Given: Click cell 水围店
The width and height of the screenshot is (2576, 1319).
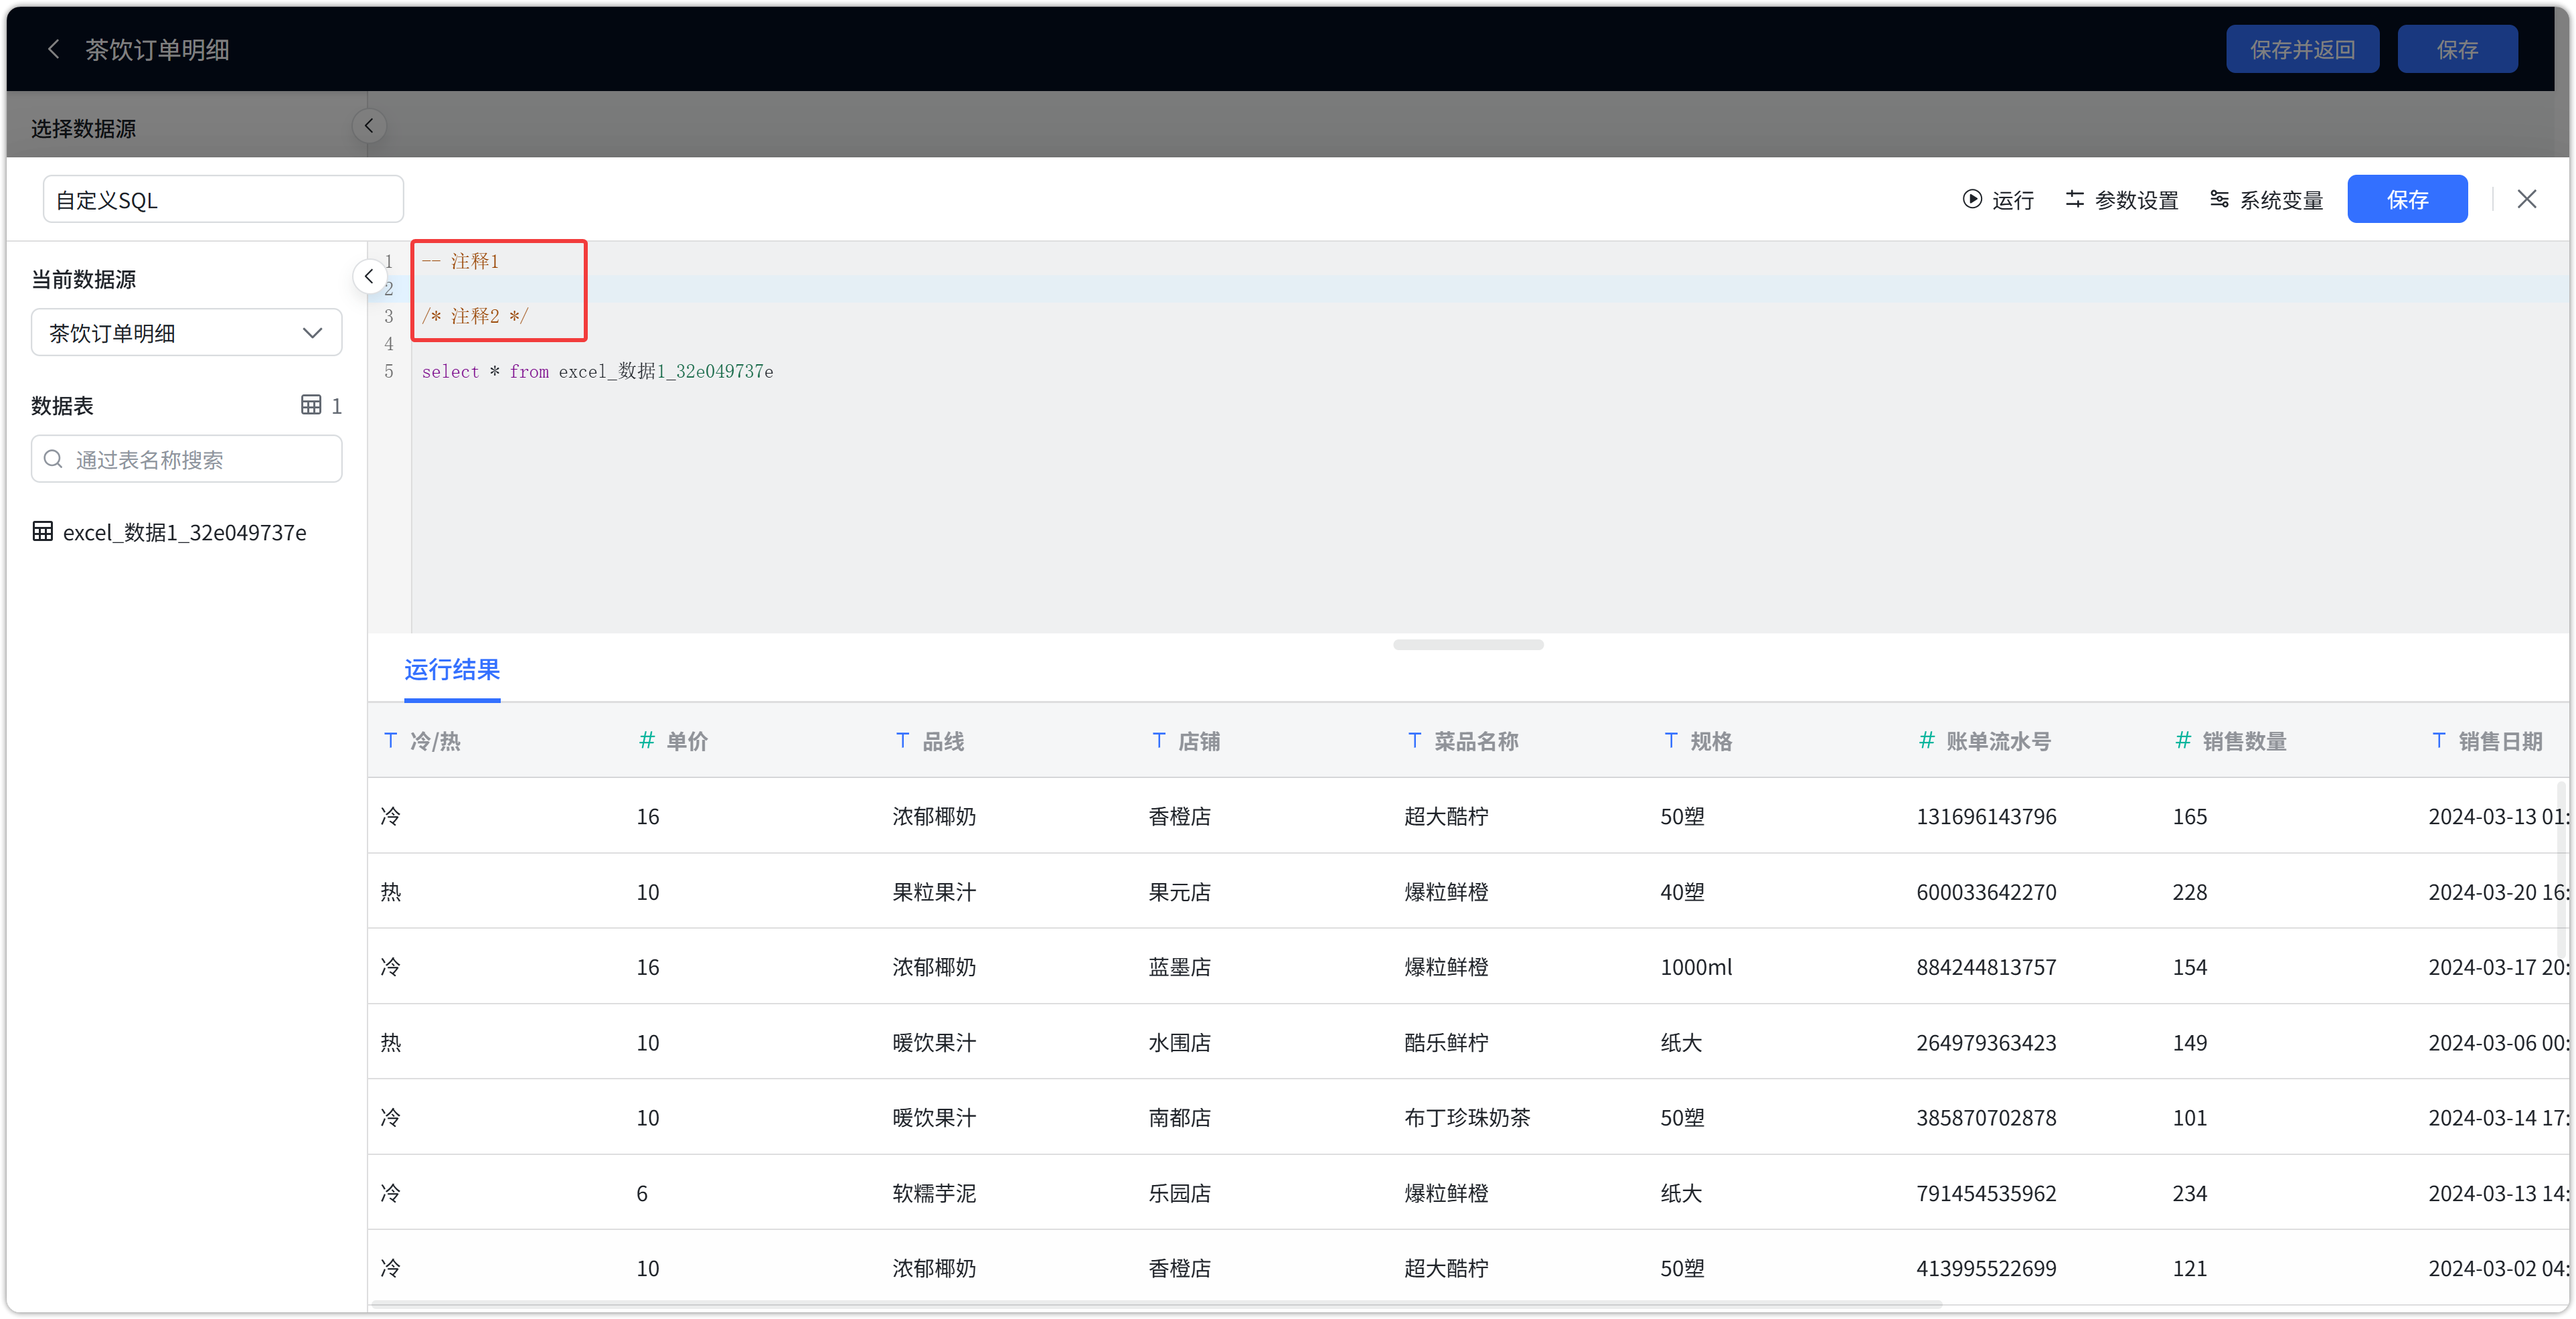Looking at the screenshot, I should (1179, 1042).
